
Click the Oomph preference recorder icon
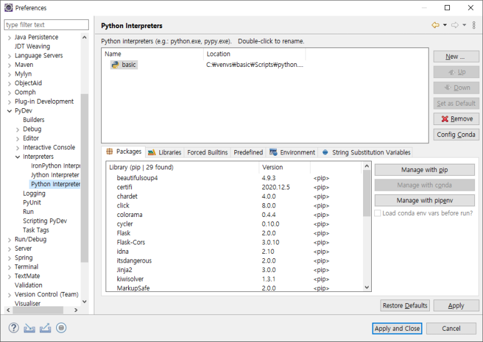(x=61, y=328)
